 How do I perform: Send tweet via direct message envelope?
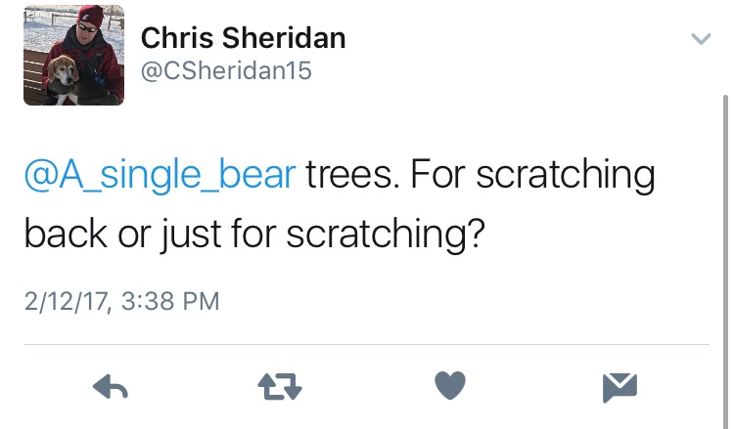point(619,387)
